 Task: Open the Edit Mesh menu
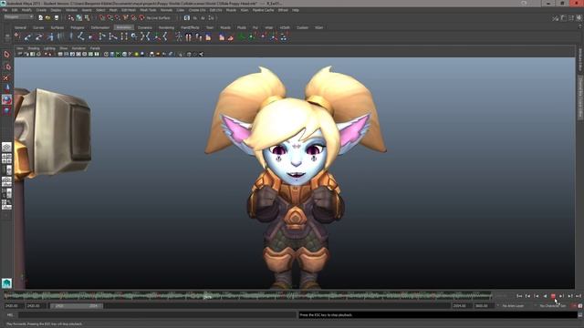[129, 10]
